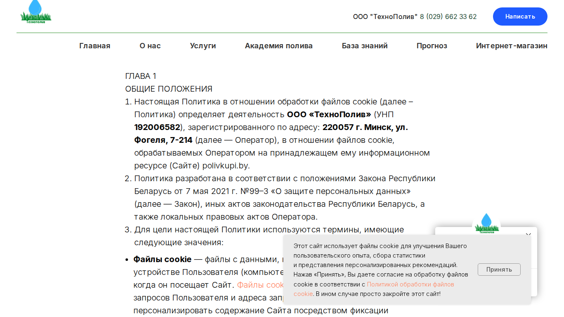Screen dimensions: 564x317
Task: Close the chat widget popup
Action: click(528, 234)
